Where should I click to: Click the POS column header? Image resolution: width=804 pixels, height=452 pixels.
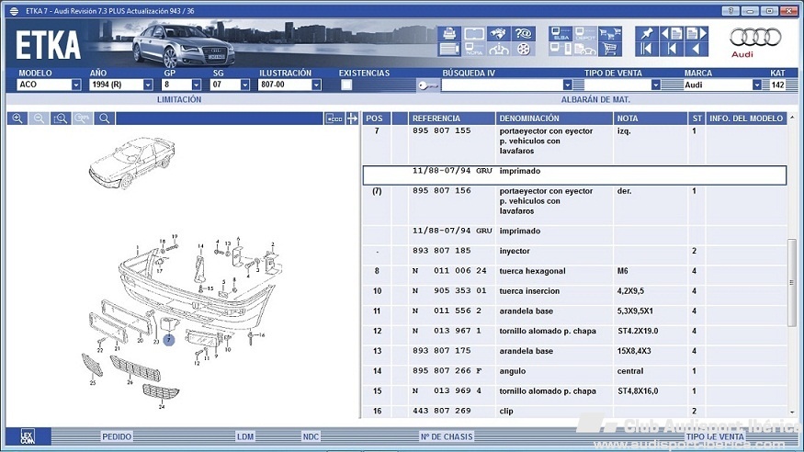pos(377,119)
